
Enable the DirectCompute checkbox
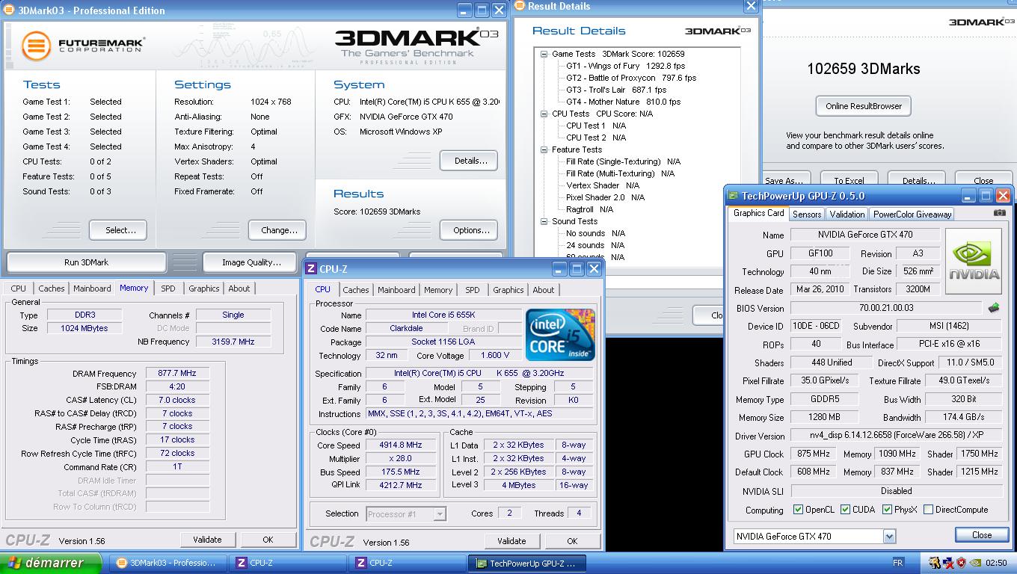[928, 510]
